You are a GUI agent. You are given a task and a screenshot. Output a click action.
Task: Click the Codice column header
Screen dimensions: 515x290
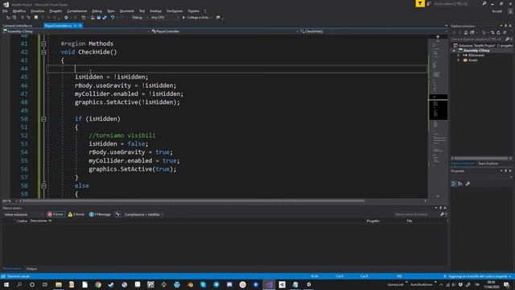tap(22, 221)
